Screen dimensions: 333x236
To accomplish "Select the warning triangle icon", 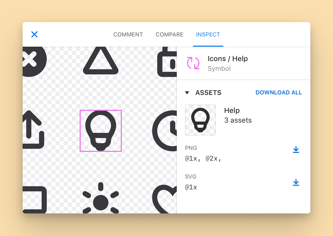I will click(x=100, y=63).
